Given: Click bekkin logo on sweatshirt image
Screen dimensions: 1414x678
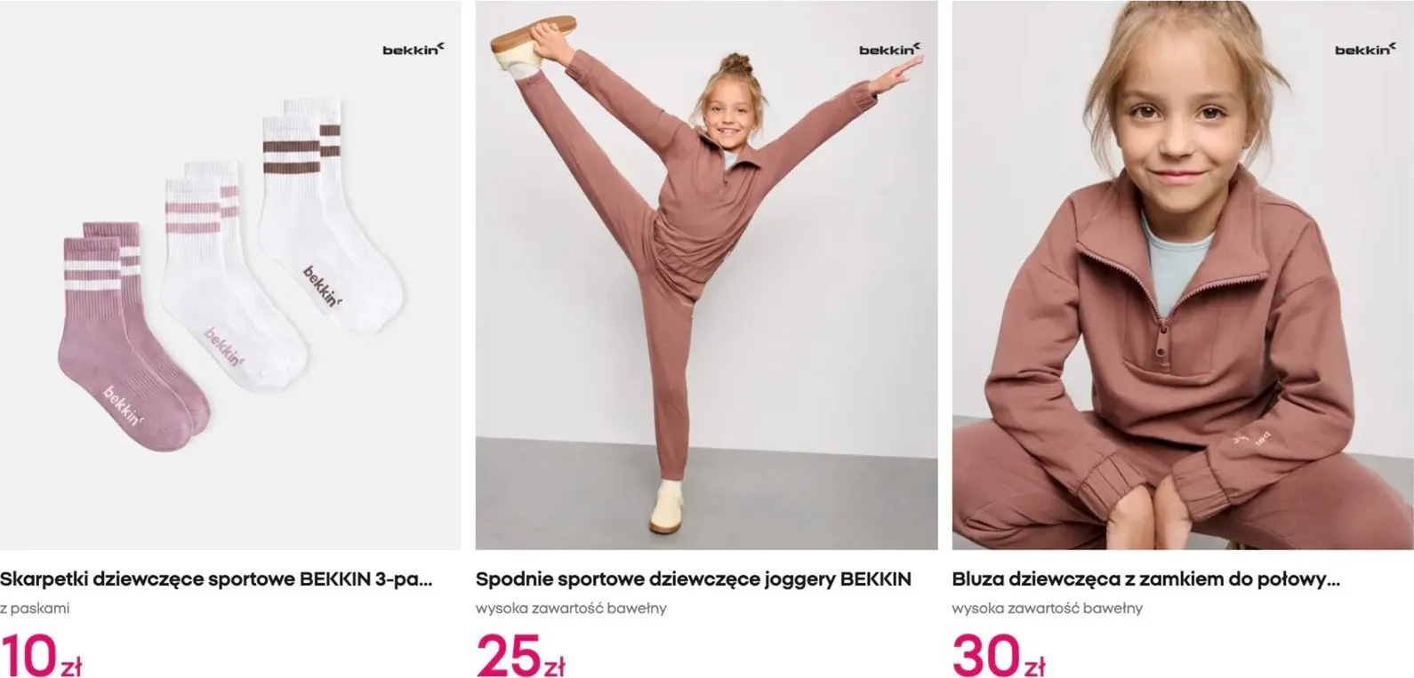Looking at the screenshot, I should pyautogui.click(x=1366, y=50).
